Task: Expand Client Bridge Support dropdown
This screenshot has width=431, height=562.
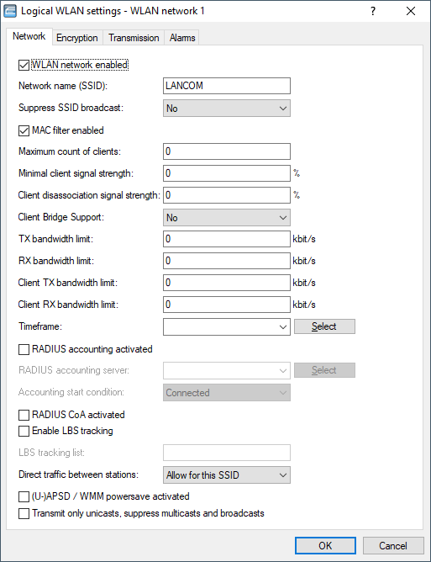Action: (x=227, y=218)
